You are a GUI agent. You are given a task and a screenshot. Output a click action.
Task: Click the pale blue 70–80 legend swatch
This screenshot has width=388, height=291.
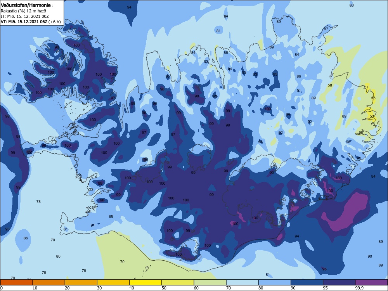coord(242,282)
